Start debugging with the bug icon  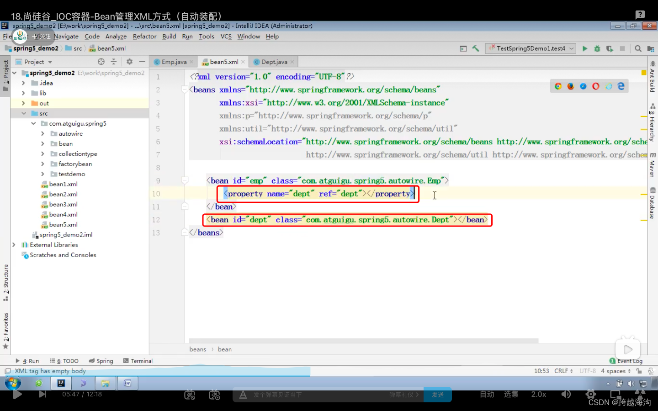597,48
